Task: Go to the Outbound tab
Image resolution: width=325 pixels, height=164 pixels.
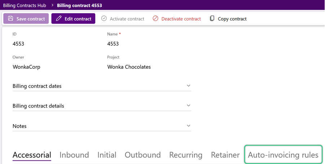Action: pyautogui.click(x=142, y=155)
